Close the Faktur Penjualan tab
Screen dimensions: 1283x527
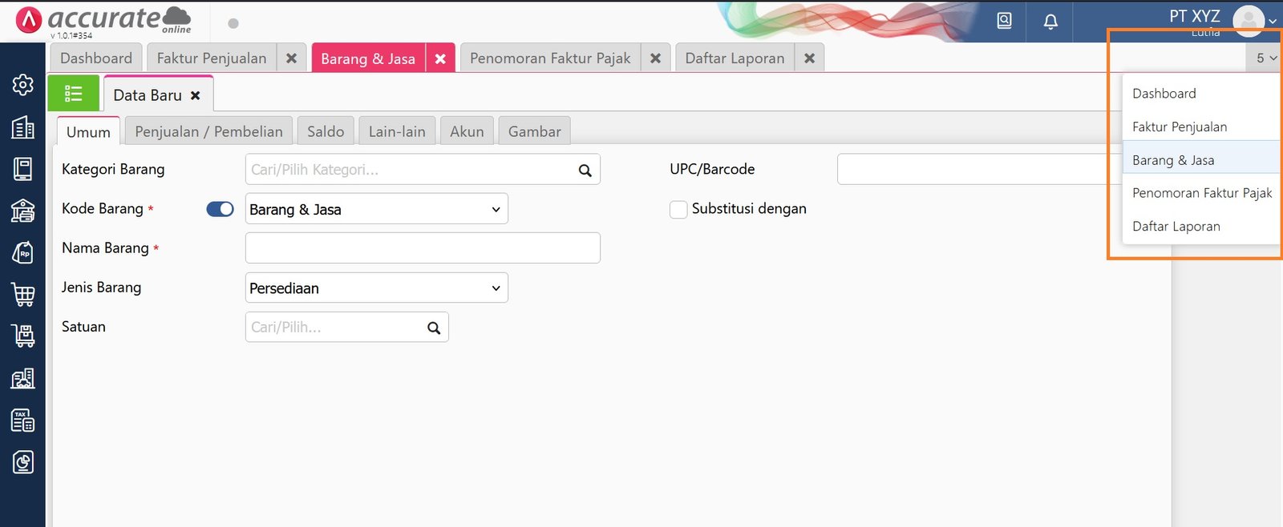tap(292, 58)
